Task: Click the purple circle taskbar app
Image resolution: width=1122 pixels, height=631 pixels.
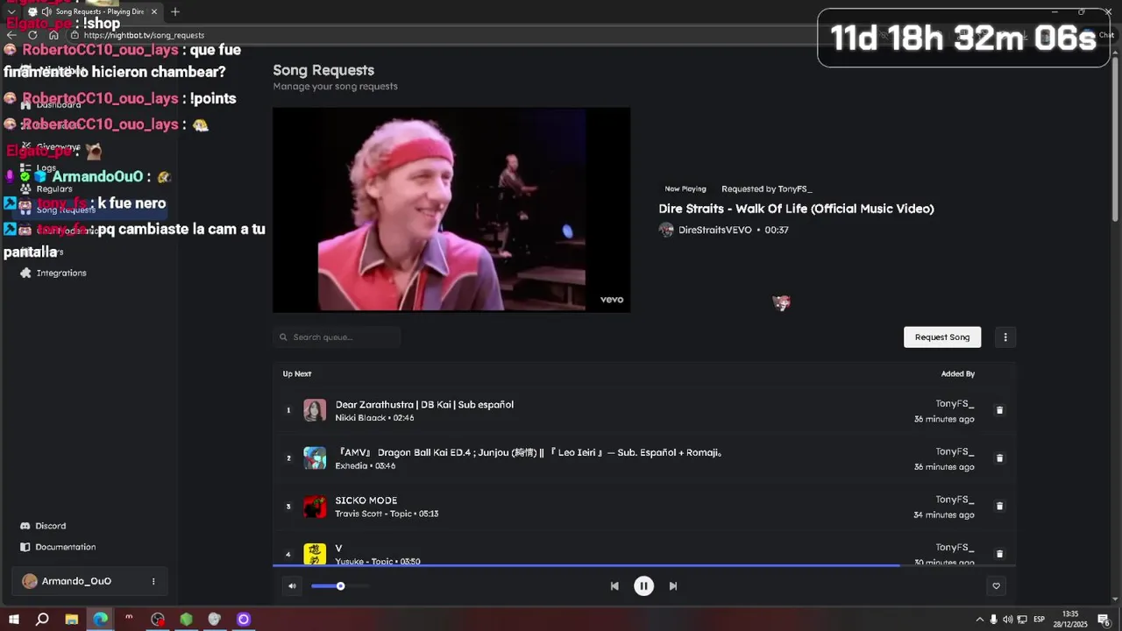Action: point(244,620)
